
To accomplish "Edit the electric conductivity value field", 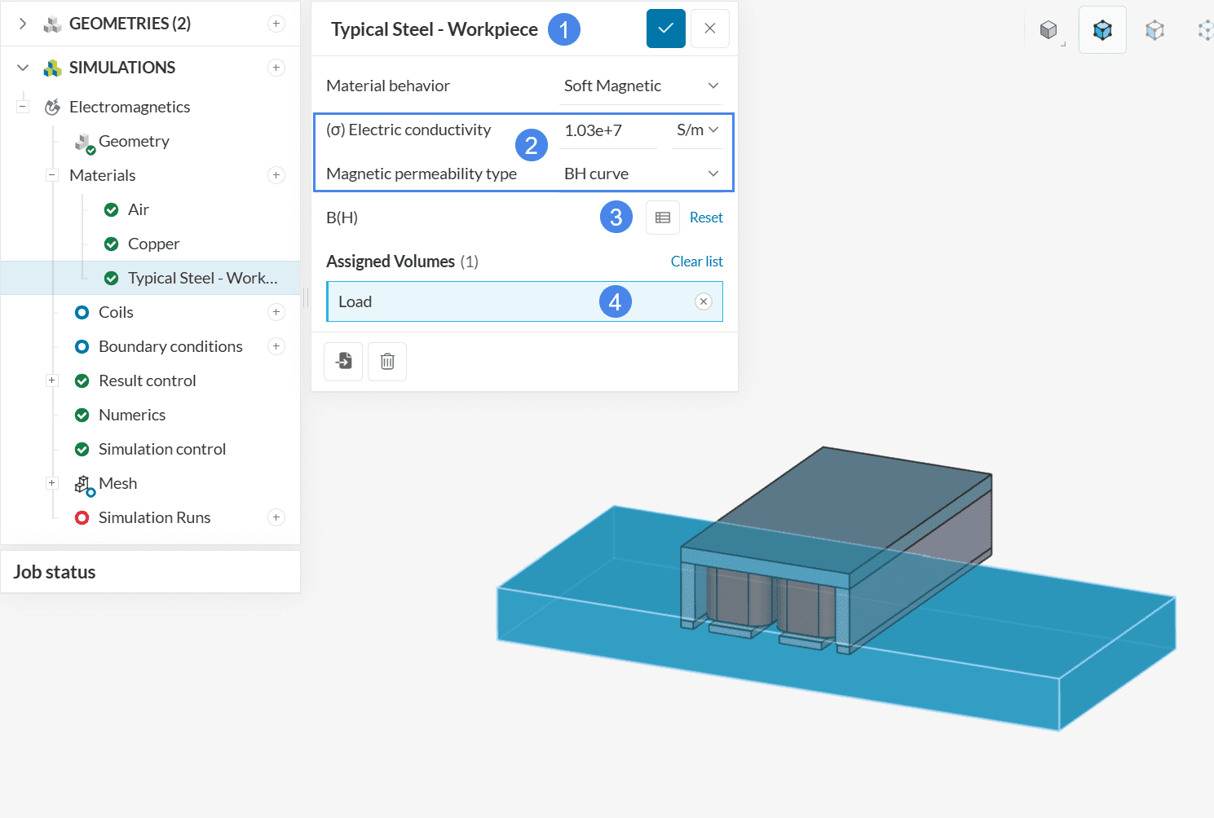I will tap(607, 130).
